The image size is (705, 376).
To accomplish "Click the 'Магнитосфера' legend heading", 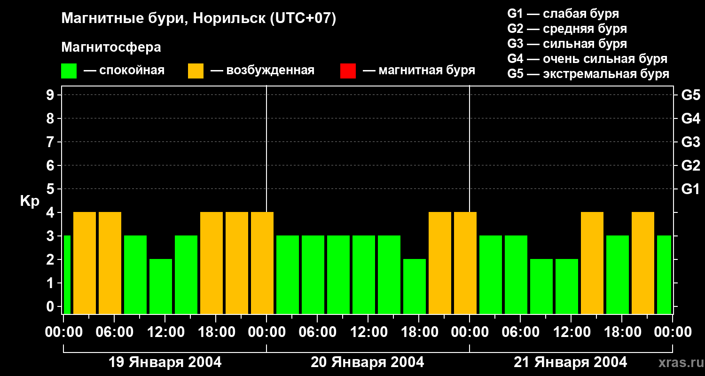I will 111,47.
